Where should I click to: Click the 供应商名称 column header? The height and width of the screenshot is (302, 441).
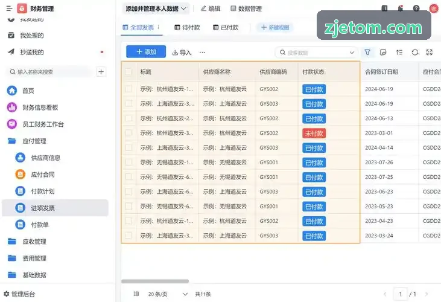[x=217, y=72]
